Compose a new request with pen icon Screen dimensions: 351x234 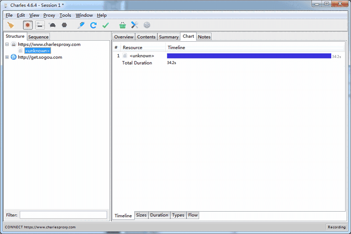pos(81,25)
